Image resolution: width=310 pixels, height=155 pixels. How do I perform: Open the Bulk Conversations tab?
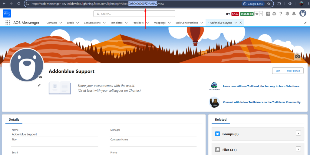(186, 23)
